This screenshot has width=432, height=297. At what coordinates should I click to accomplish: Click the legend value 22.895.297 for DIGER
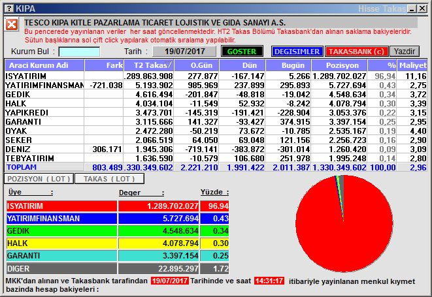(178, 268)
